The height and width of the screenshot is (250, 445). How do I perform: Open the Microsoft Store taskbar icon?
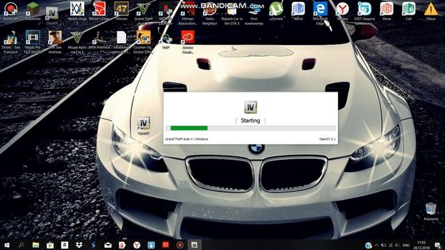tap(50, 245)
